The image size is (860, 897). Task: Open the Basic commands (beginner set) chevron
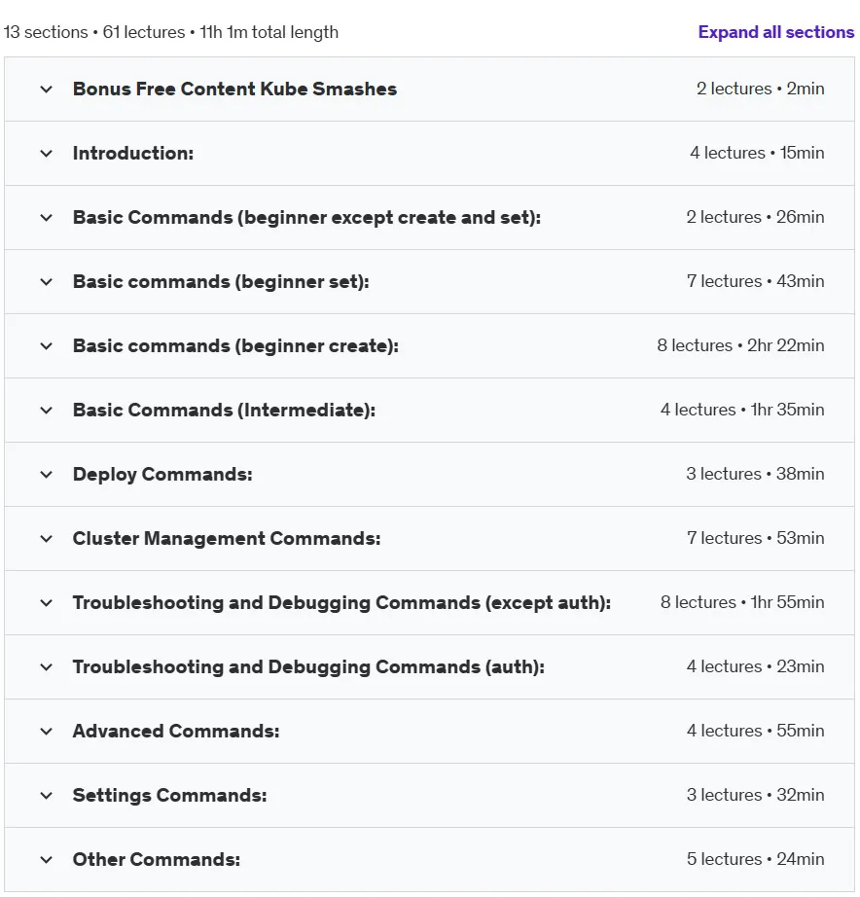[47, 281]
